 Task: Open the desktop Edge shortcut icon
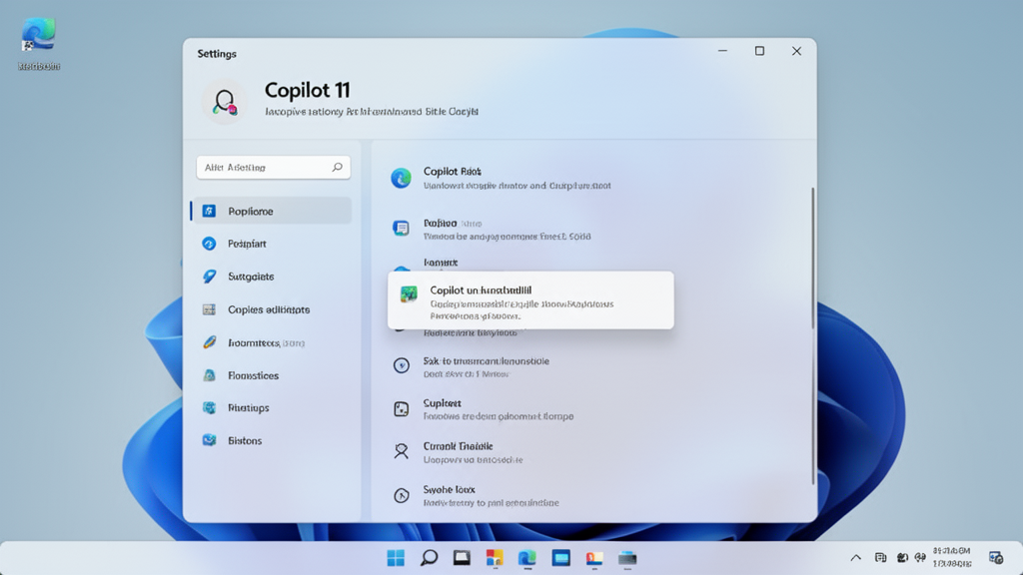pyautogui.click(x=39, y=35)
